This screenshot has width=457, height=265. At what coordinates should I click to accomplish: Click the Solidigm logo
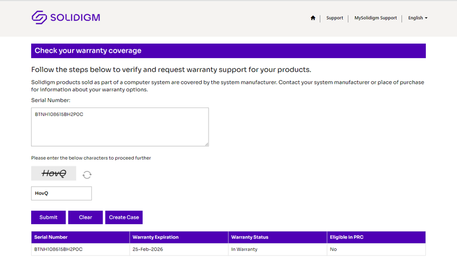(66, 18)
